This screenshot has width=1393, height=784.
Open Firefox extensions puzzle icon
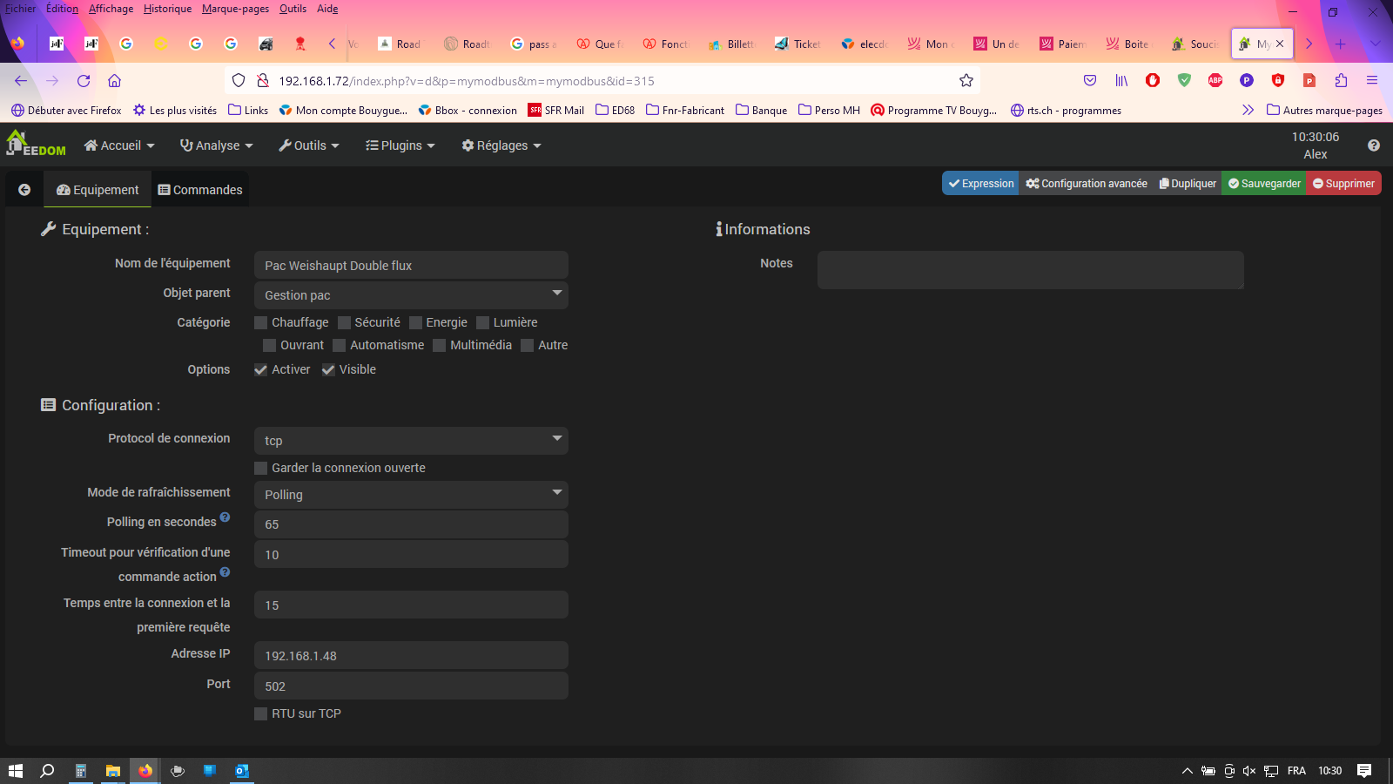coord(1341,81)
